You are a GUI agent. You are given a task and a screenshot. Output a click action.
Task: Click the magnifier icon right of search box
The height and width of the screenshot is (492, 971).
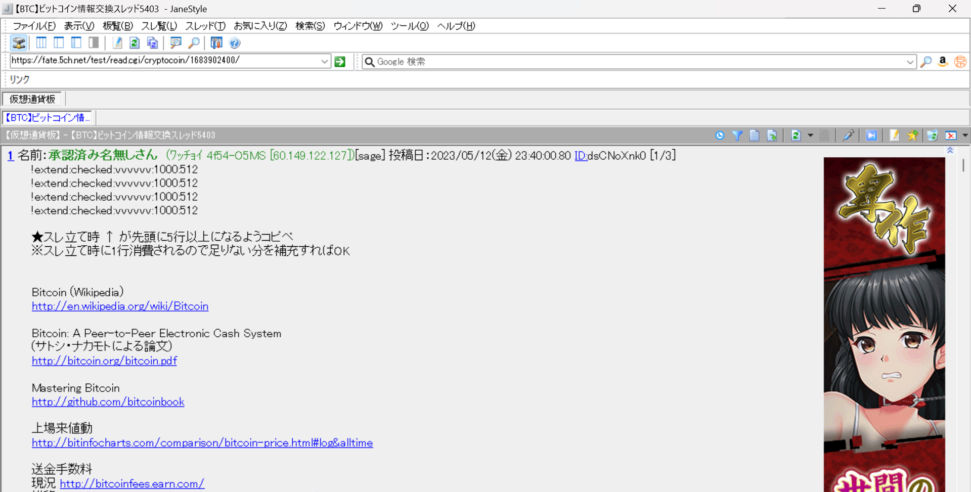coord(926,62)
